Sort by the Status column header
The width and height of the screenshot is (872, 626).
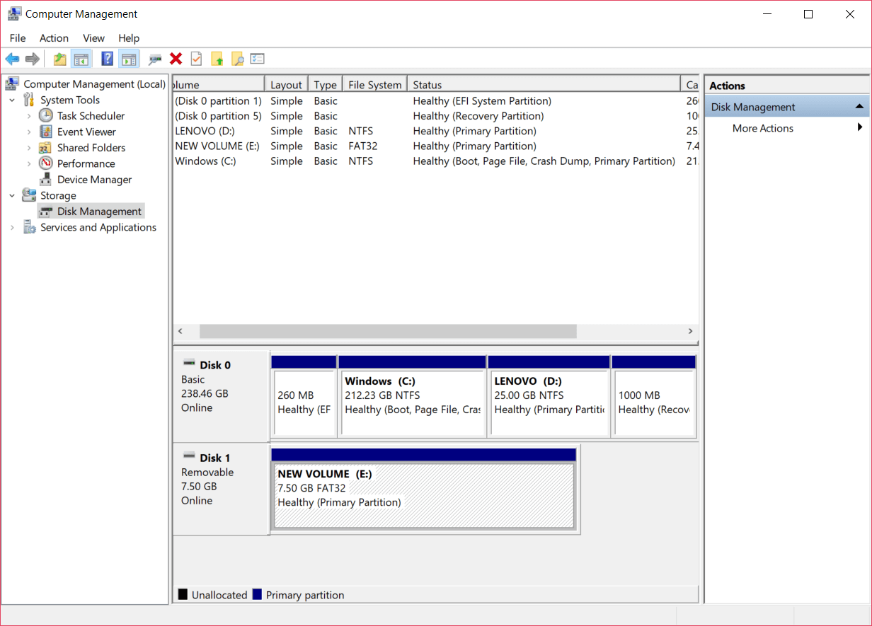click(544, 84)
